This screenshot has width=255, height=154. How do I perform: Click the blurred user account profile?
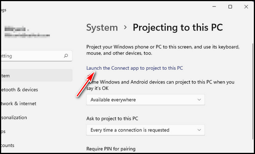pos(27,32)
